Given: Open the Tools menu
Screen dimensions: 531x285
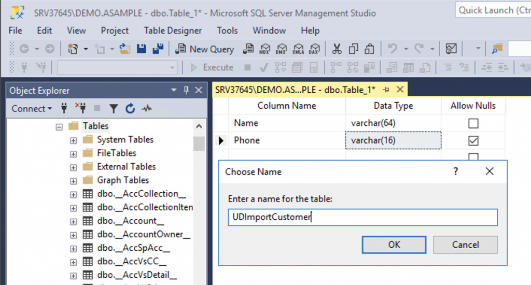Looking at the screenshot, I should click(x=227, y=31).
